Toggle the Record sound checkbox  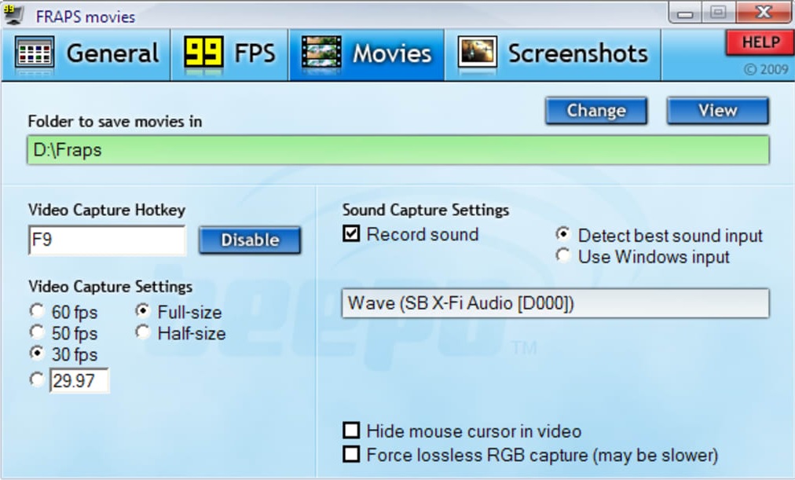351,233
